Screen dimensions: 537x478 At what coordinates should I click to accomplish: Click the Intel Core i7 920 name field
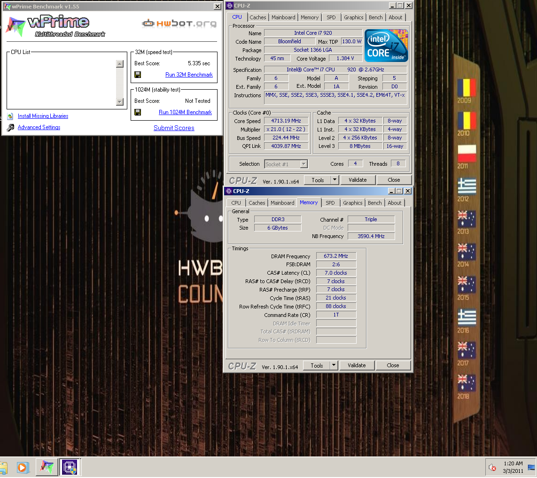[x=313, y=33]
